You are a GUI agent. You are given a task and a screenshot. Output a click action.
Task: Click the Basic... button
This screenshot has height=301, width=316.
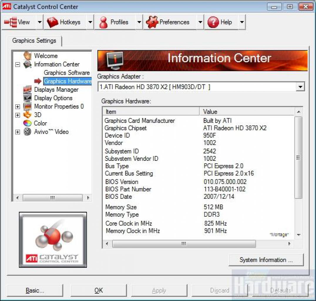35,290
